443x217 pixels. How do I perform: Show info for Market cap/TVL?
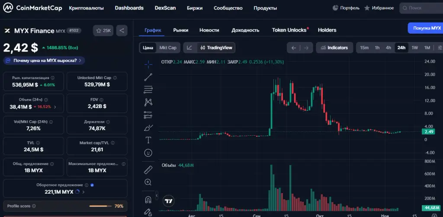click(112, 143)
